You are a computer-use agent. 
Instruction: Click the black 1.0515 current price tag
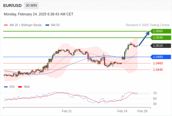[x=161, y=46]
